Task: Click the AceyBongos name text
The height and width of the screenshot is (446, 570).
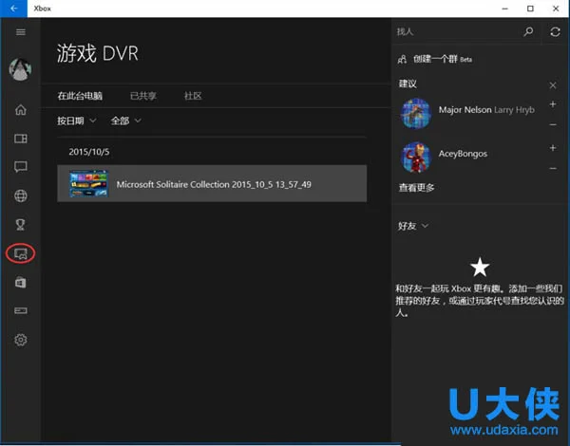Action: tap(463, 154)
